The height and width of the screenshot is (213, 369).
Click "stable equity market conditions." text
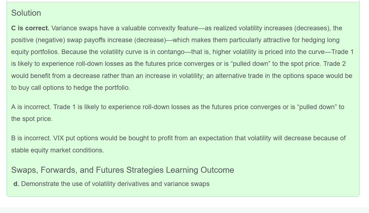(x=57, y=150)
